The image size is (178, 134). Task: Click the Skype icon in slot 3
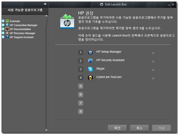pos(90,69)
